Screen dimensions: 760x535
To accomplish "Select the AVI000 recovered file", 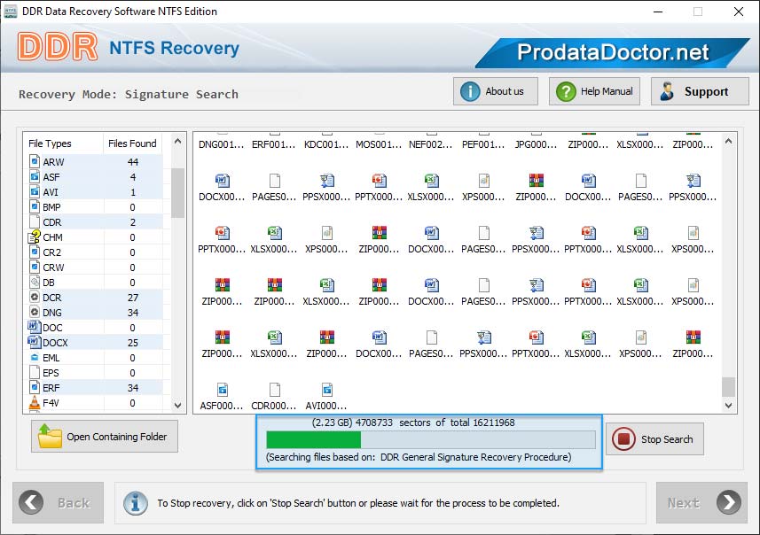I will pos(326,396).
